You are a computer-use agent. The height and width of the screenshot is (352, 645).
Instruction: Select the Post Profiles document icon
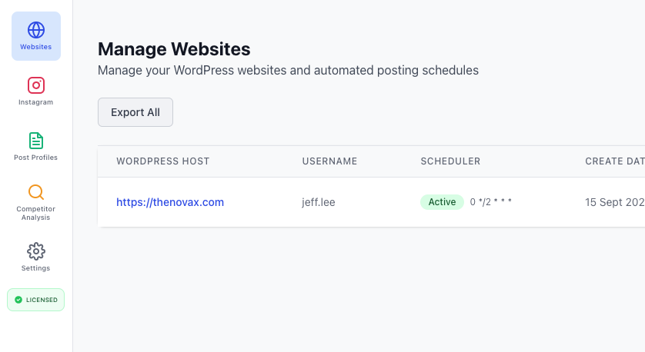pos(36,141)
